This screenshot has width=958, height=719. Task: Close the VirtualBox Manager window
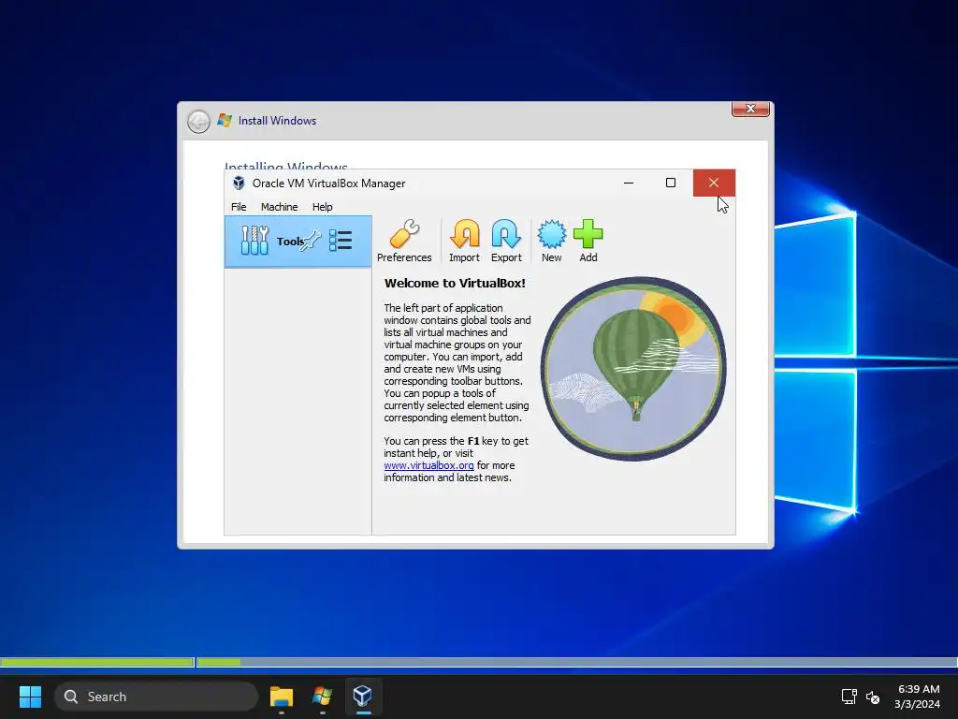tap(714, 183)
